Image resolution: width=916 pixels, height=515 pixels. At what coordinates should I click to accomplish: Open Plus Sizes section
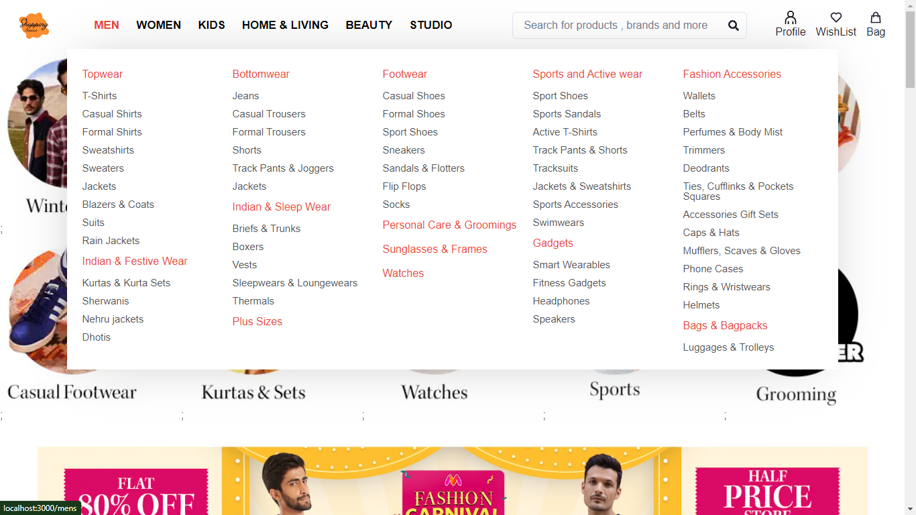pyautogui.click(x=257, y=322)
